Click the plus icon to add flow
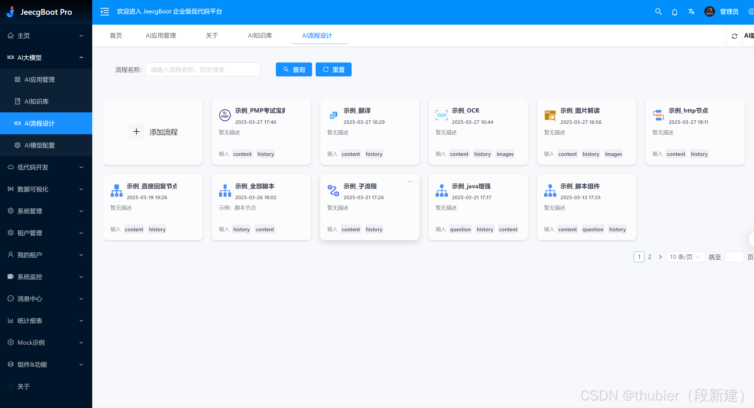This screenshot has width=754, height=408. [x=136, y=132]
